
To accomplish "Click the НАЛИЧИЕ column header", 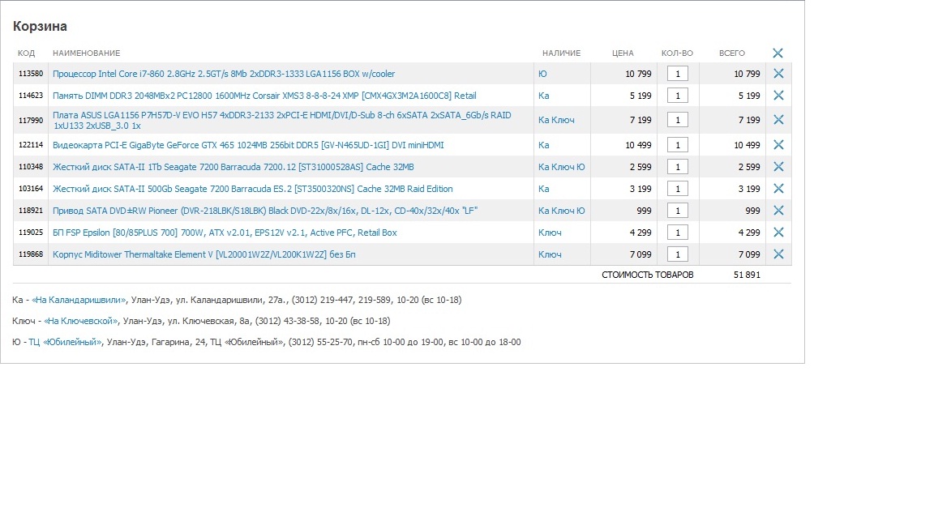I will (x=561, y=53).
